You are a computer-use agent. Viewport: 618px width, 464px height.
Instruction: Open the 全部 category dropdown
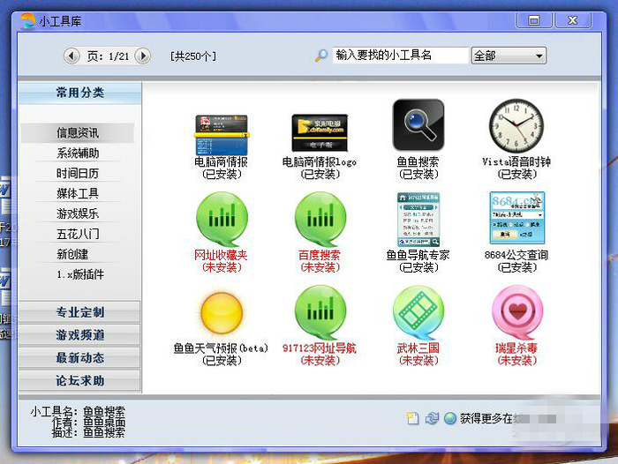pyautogui.click(x=509, y=56)
